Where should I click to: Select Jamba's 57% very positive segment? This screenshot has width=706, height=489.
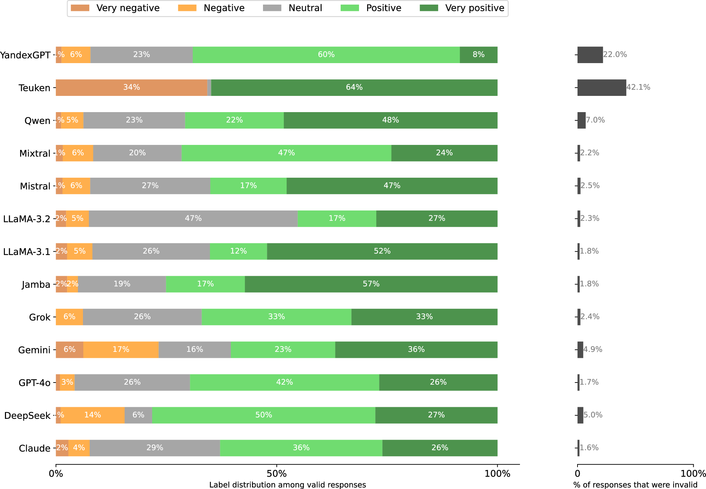371,284
